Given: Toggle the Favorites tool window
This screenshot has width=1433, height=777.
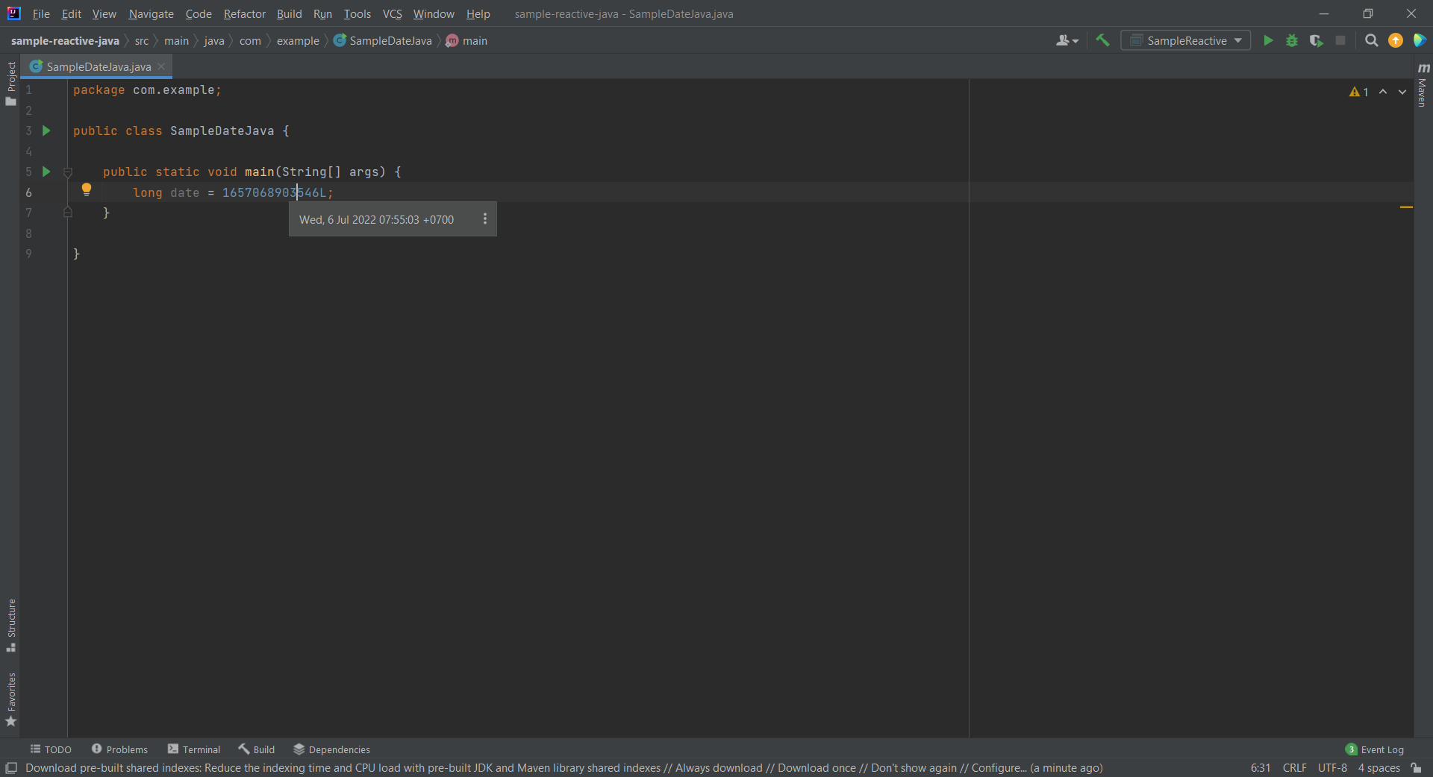Looking at the screenshot, I should (x=10, y=699).
